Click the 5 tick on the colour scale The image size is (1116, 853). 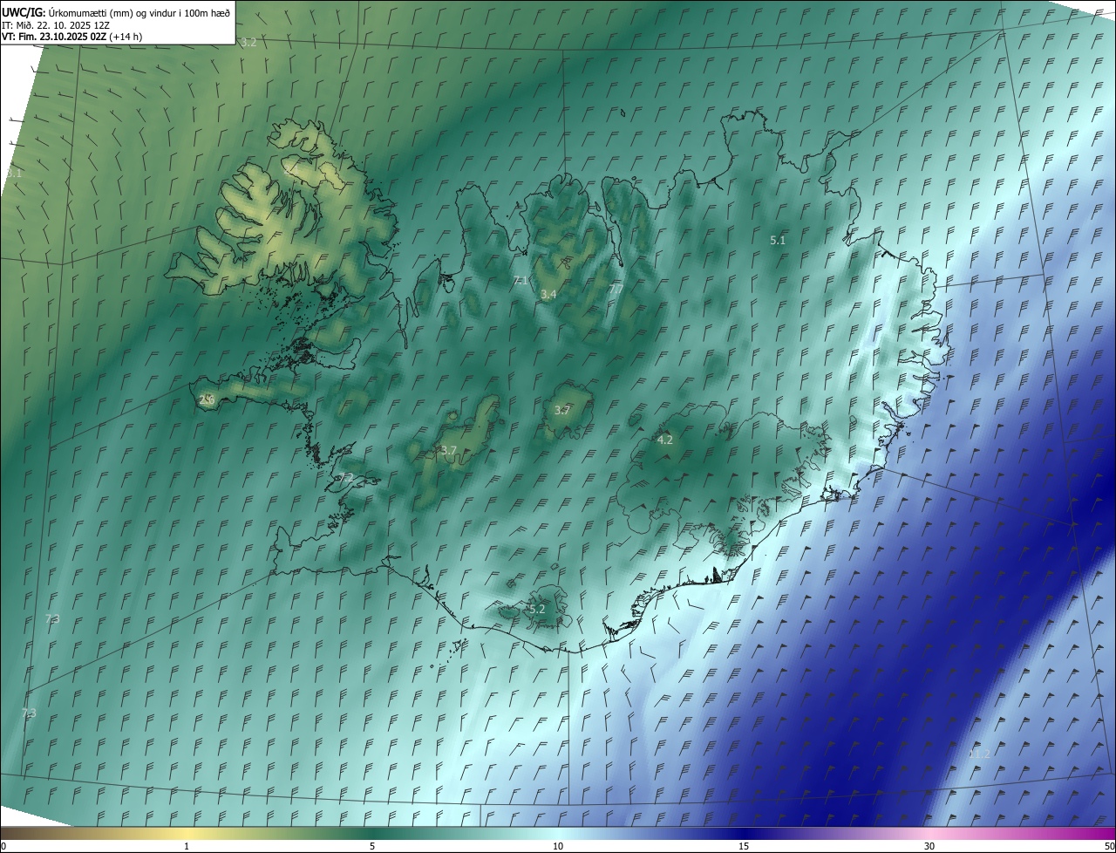pos(372,846)
